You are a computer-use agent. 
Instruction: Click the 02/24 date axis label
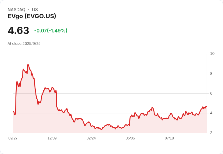coord(91,138)
